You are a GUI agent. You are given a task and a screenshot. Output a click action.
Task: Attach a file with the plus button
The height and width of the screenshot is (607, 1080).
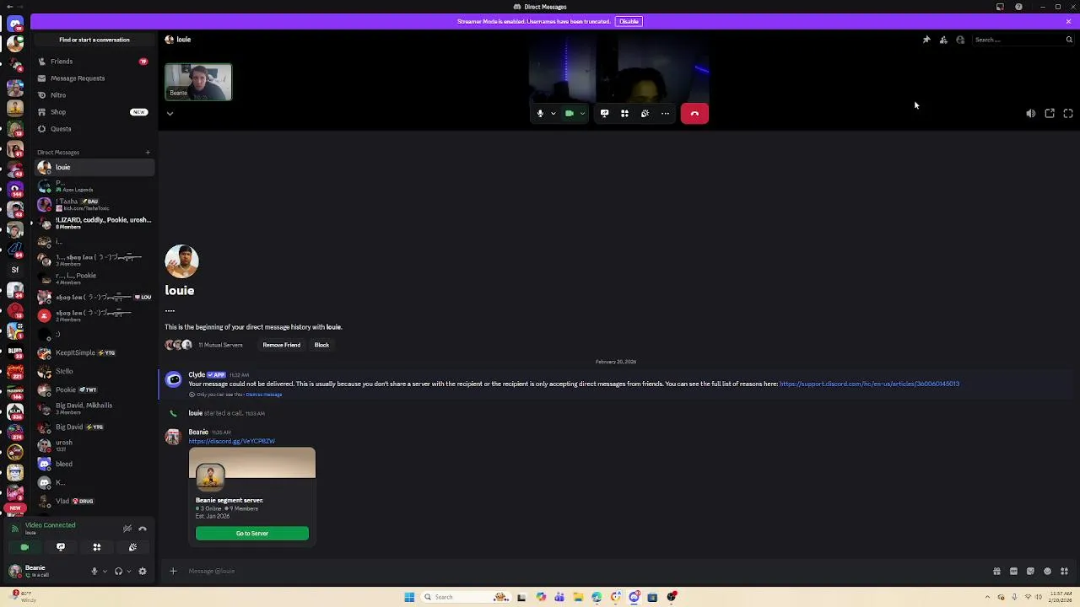click(173, 571)
